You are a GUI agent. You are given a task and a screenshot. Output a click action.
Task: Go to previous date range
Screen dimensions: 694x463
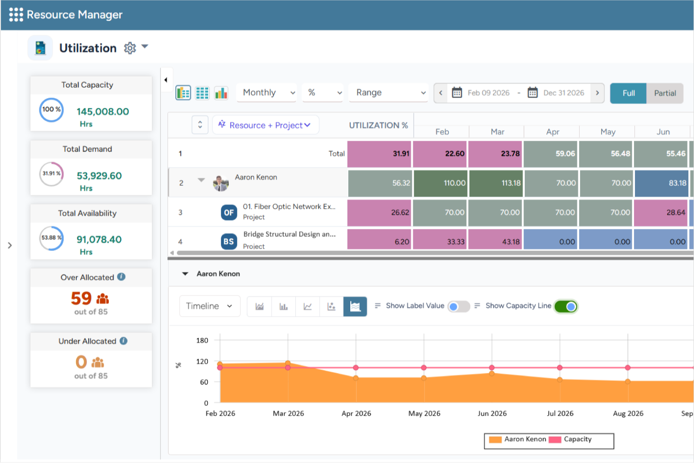pos(441,93)
